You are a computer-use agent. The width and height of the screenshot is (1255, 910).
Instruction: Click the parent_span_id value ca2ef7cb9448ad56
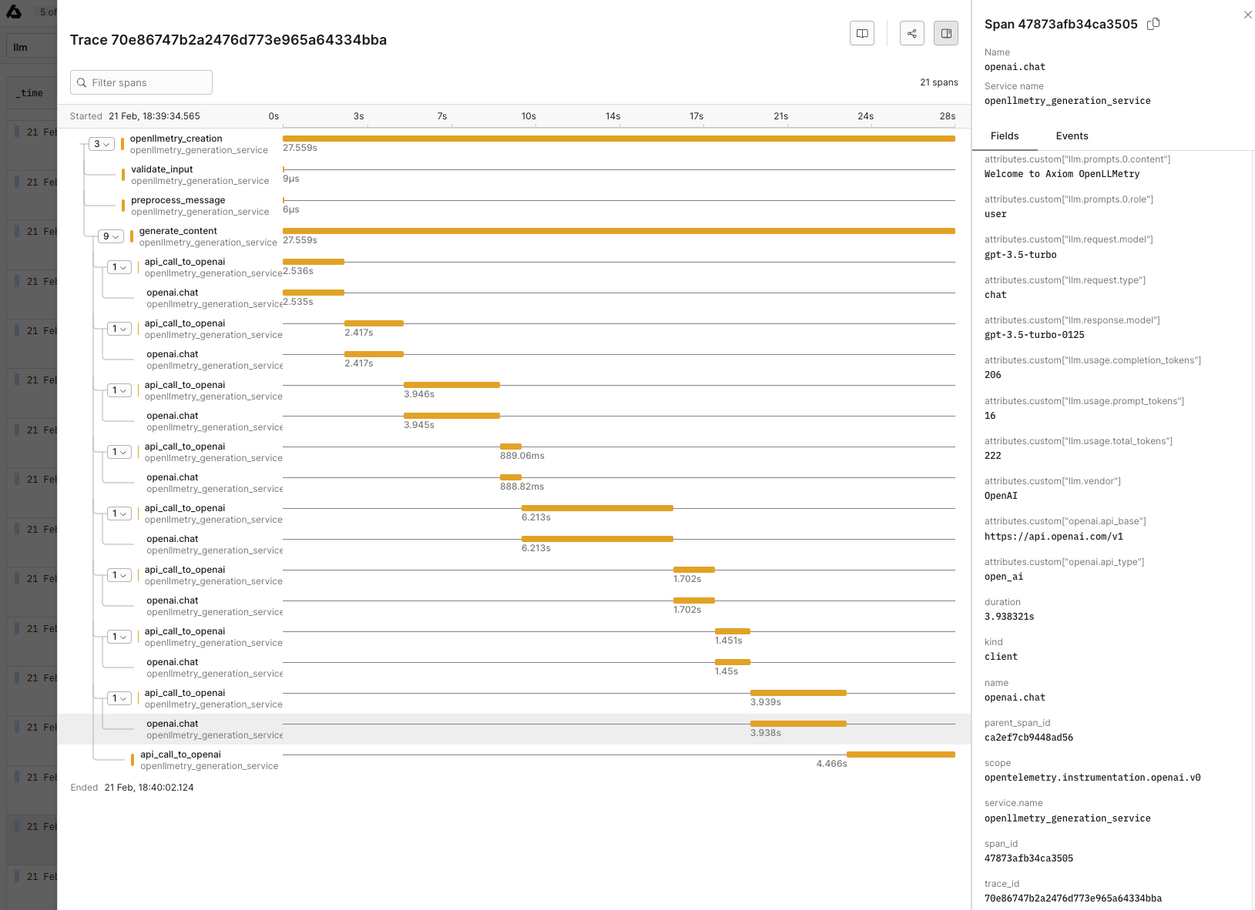[x=1028, y=738]
